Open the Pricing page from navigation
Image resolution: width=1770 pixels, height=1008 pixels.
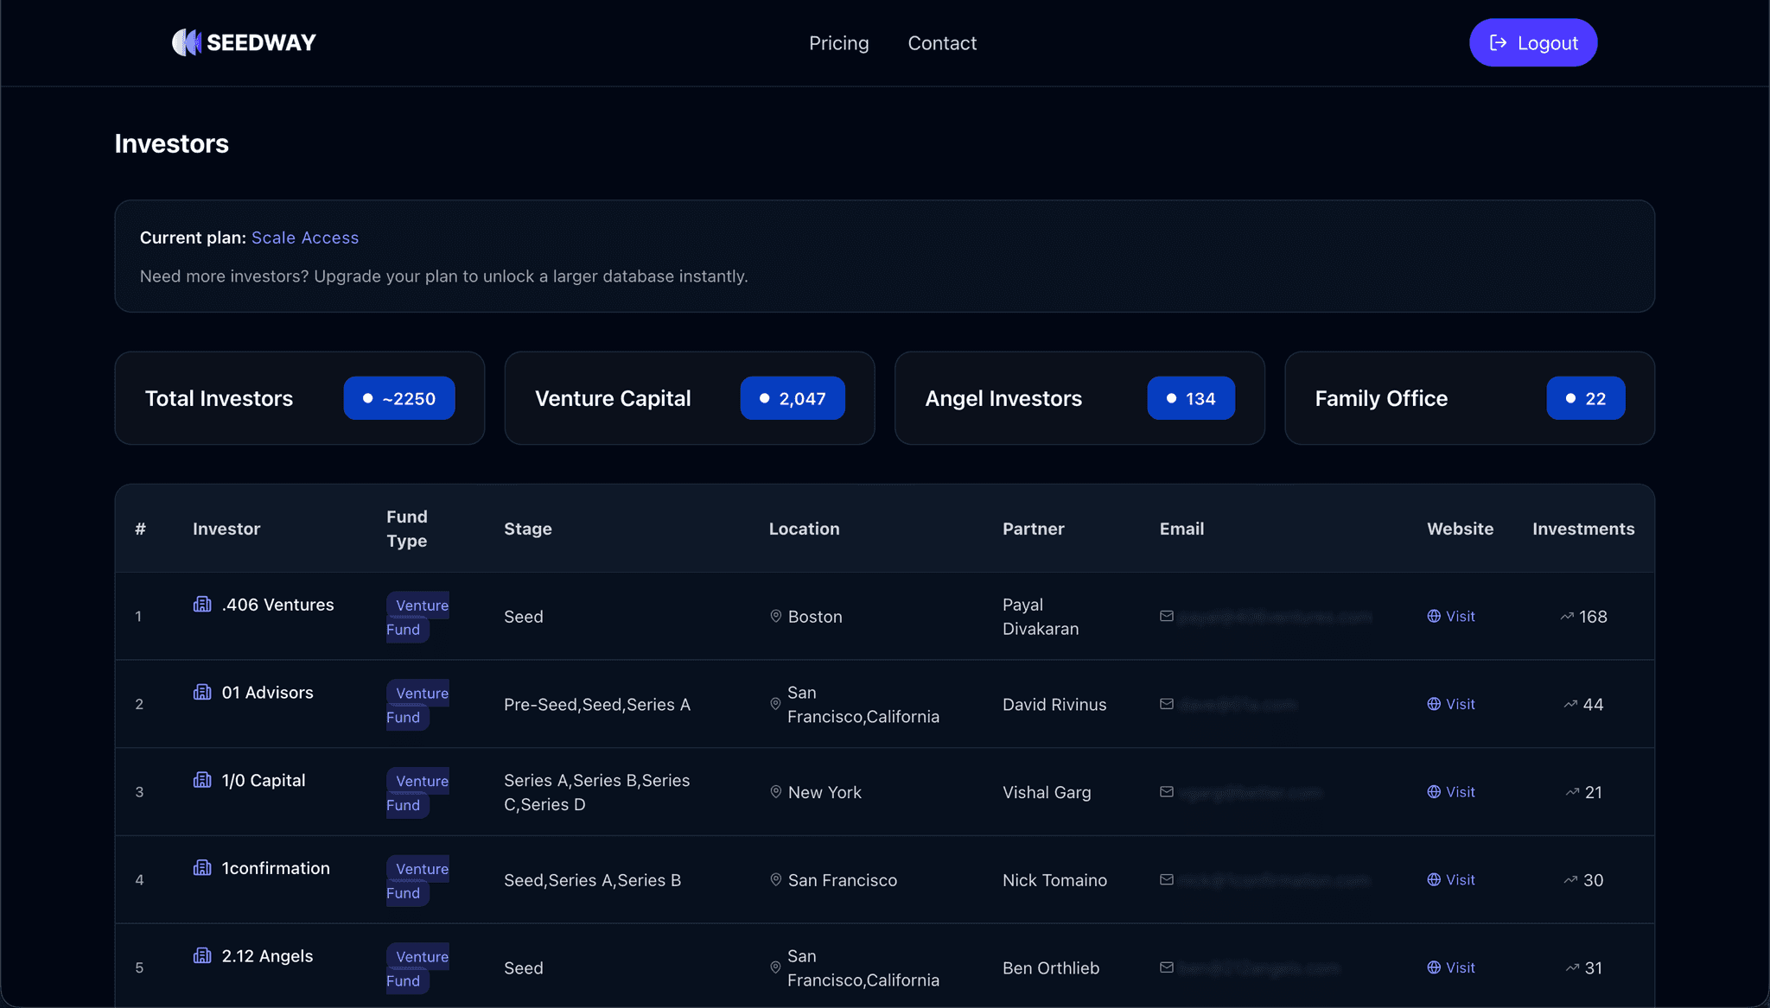click(838, 43)
